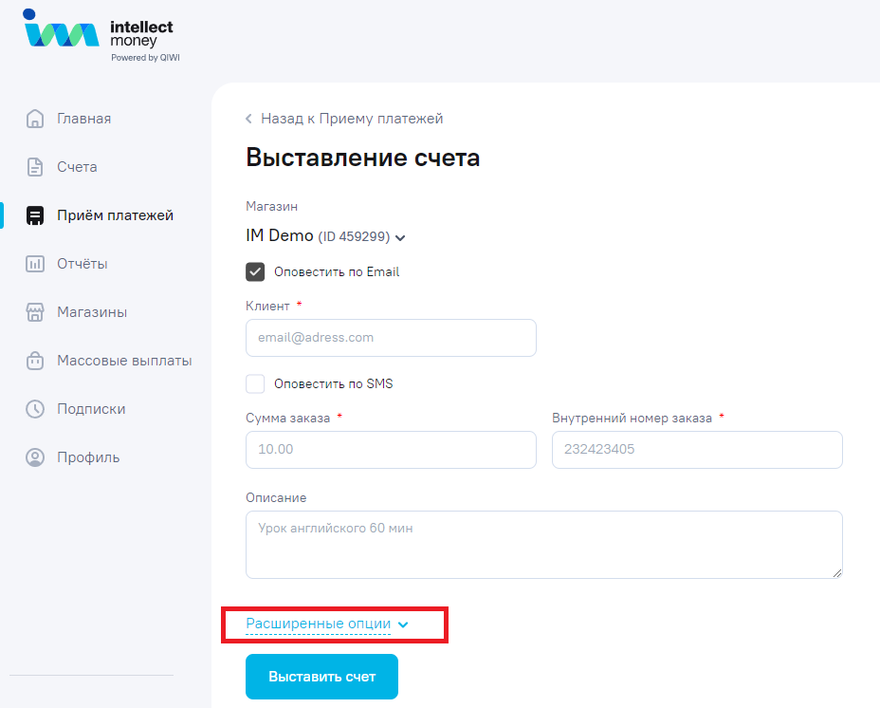
Task: Open the IM Demo shop dropdown
Action: click(325, 236)
